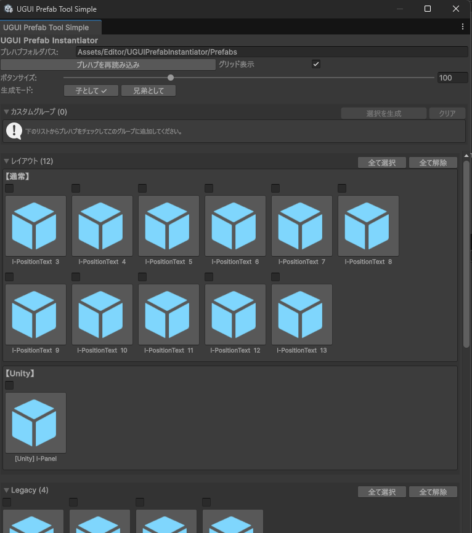Check the box above l-PositionText 13

(x=275, y=277)
